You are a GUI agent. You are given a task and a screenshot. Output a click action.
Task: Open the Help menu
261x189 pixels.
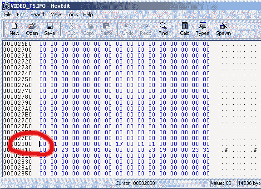[88, 15]
